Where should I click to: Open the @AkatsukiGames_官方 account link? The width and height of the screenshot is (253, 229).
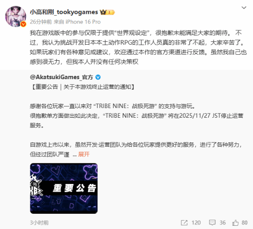[x=62, y=77]
